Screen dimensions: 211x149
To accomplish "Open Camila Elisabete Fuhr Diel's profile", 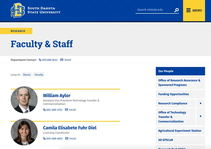I will [70, 128].
